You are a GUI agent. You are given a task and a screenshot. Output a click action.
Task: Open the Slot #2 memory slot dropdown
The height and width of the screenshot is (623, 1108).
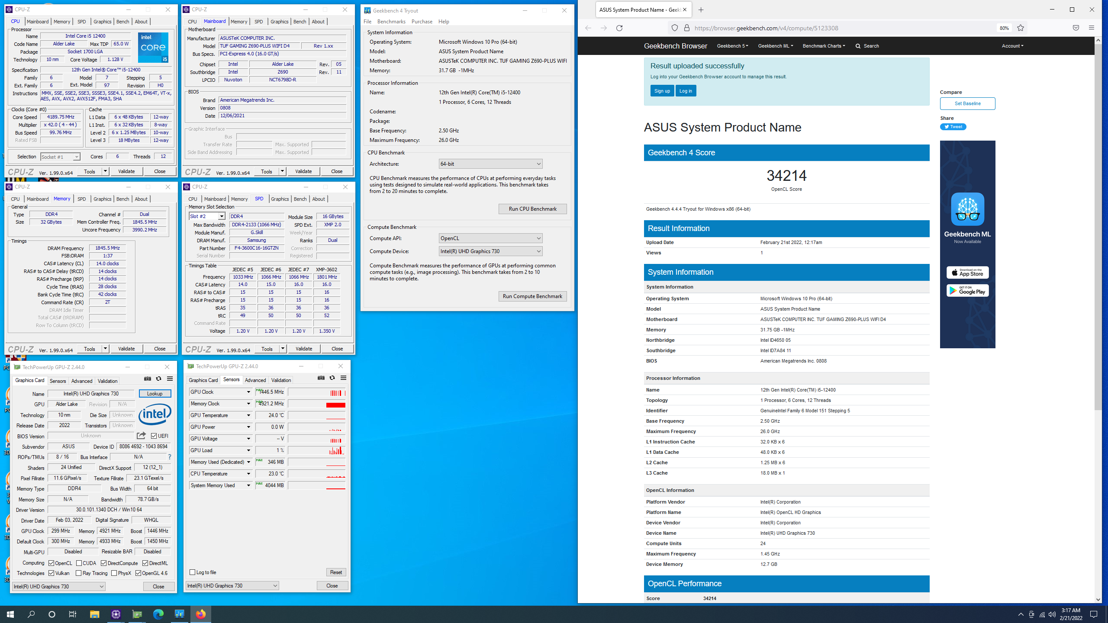tap(207, 216)
